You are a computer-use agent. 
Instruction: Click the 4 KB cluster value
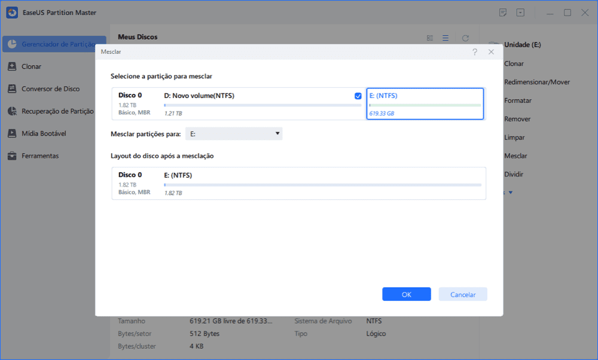pos(196,346)
